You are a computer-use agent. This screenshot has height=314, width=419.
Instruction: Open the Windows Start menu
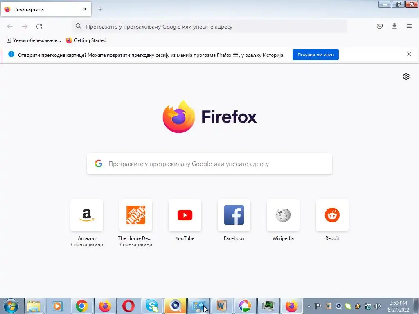click(11, 306)
